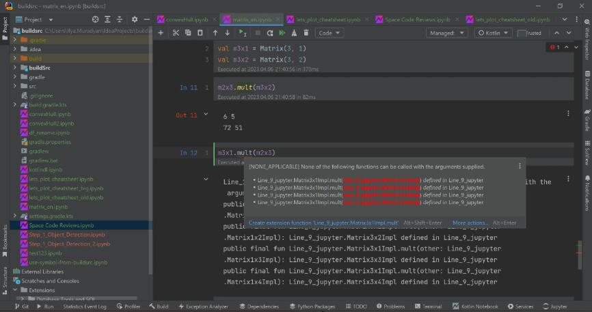
Task: Run the current cell with play icon
Action: (243, 33)
